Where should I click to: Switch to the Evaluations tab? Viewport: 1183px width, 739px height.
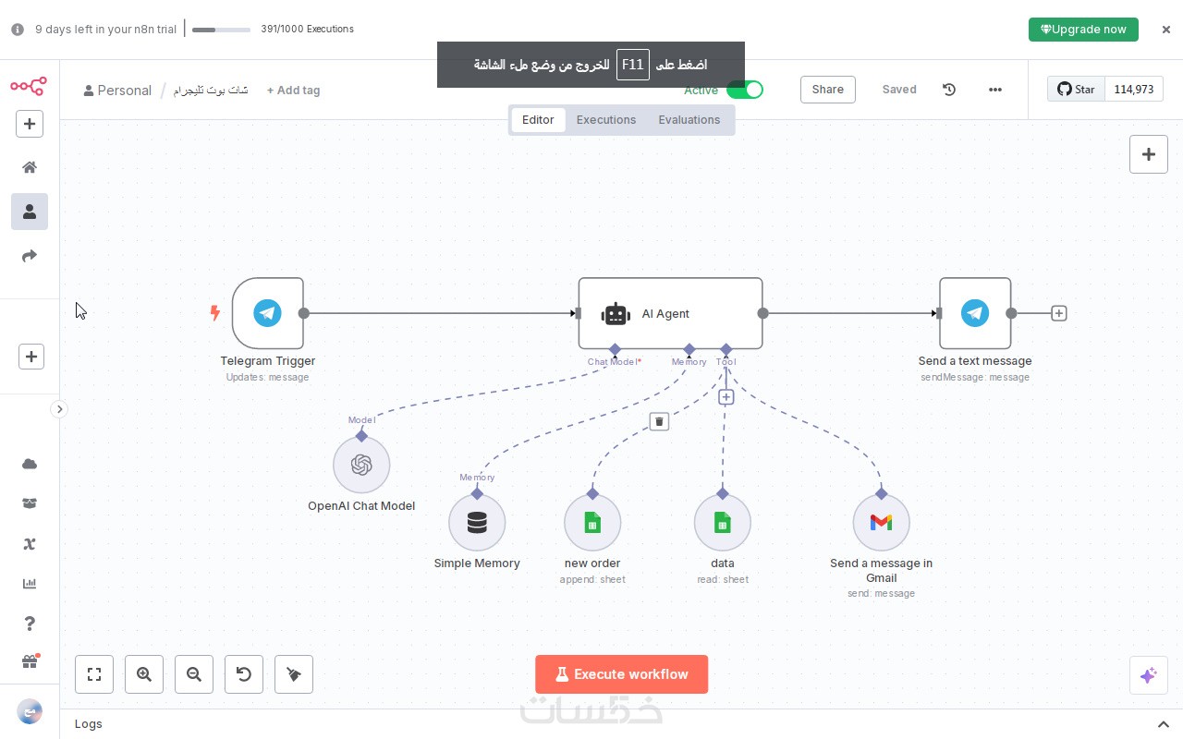pos(689,120)
